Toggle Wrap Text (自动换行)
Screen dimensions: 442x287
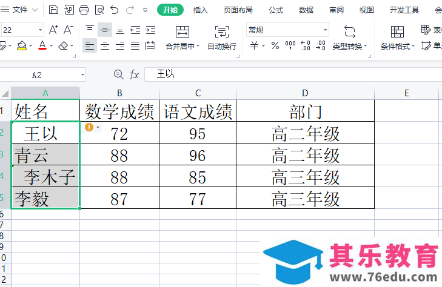coord(222,38)
